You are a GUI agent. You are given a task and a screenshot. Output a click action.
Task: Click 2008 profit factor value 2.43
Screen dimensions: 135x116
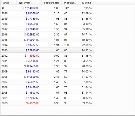(56, 77)
